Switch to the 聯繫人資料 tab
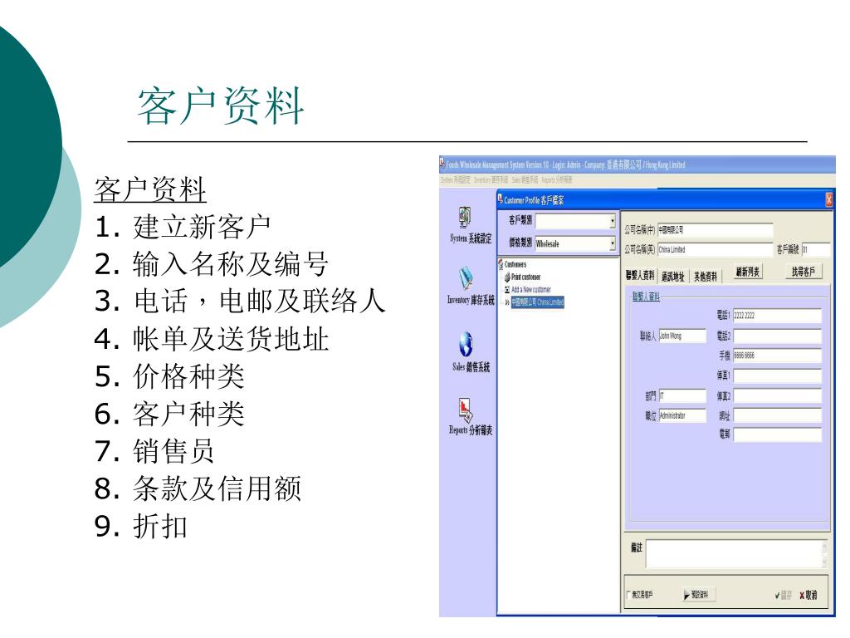Viewport: 850px width, 638px height. tap(640, 276)
